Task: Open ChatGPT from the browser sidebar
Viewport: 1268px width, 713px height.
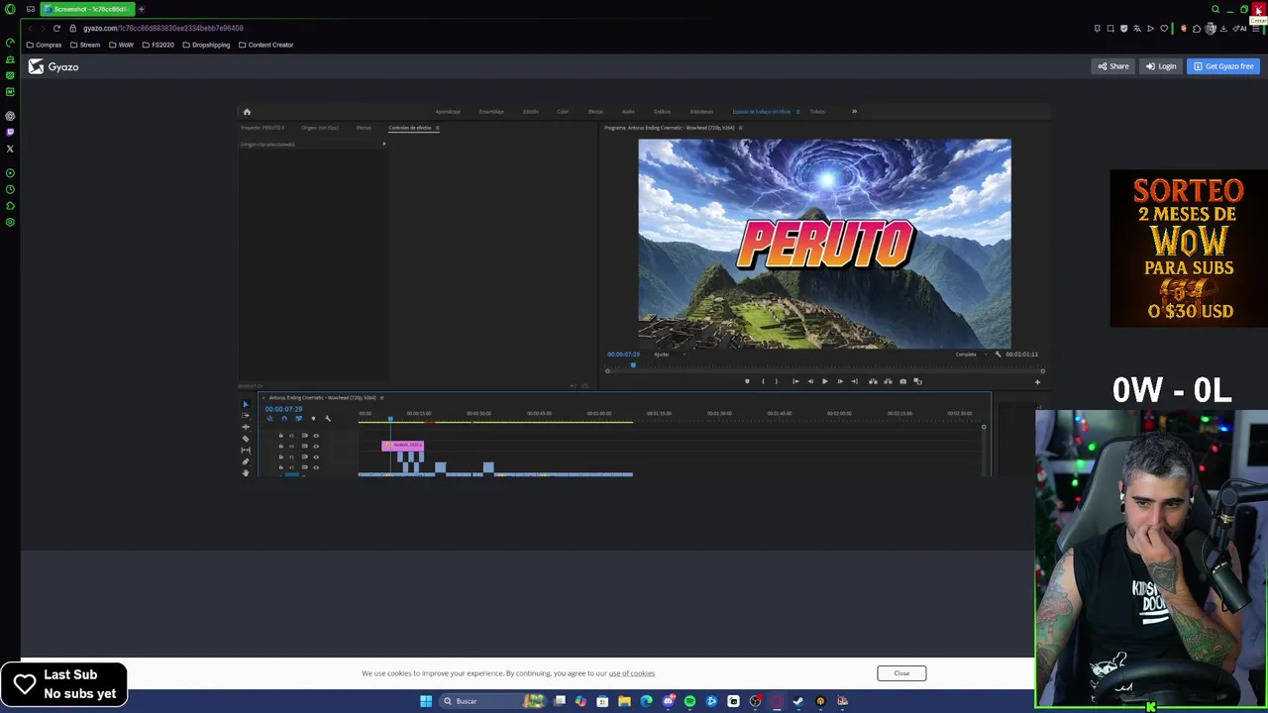Action: point(10,116)
